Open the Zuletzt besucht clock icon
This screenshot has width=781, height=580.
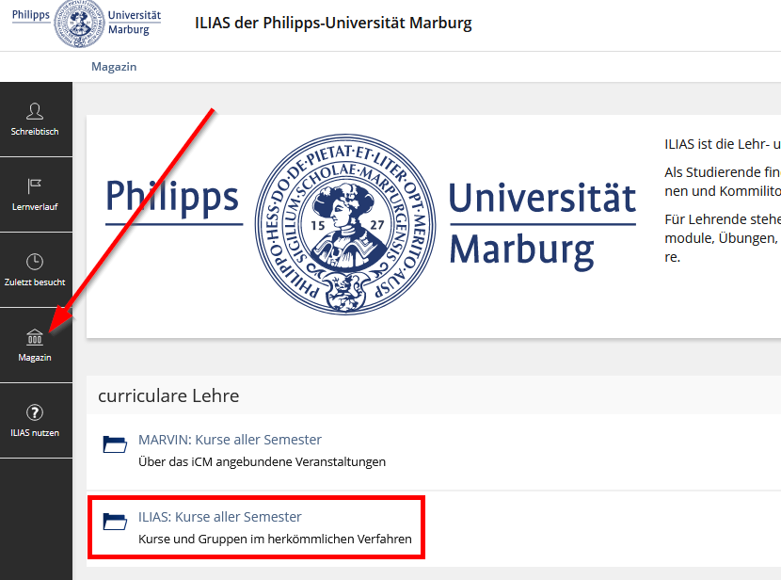(x=35, y=262)
